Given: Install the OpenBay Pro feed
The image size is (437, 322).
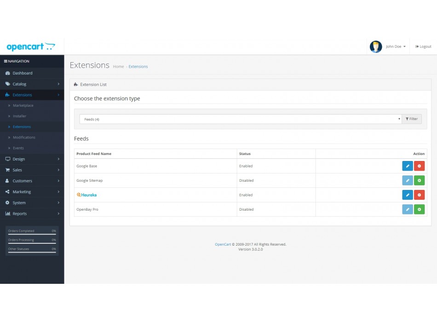Looking at the screenshot, I should tap(419, 209).
